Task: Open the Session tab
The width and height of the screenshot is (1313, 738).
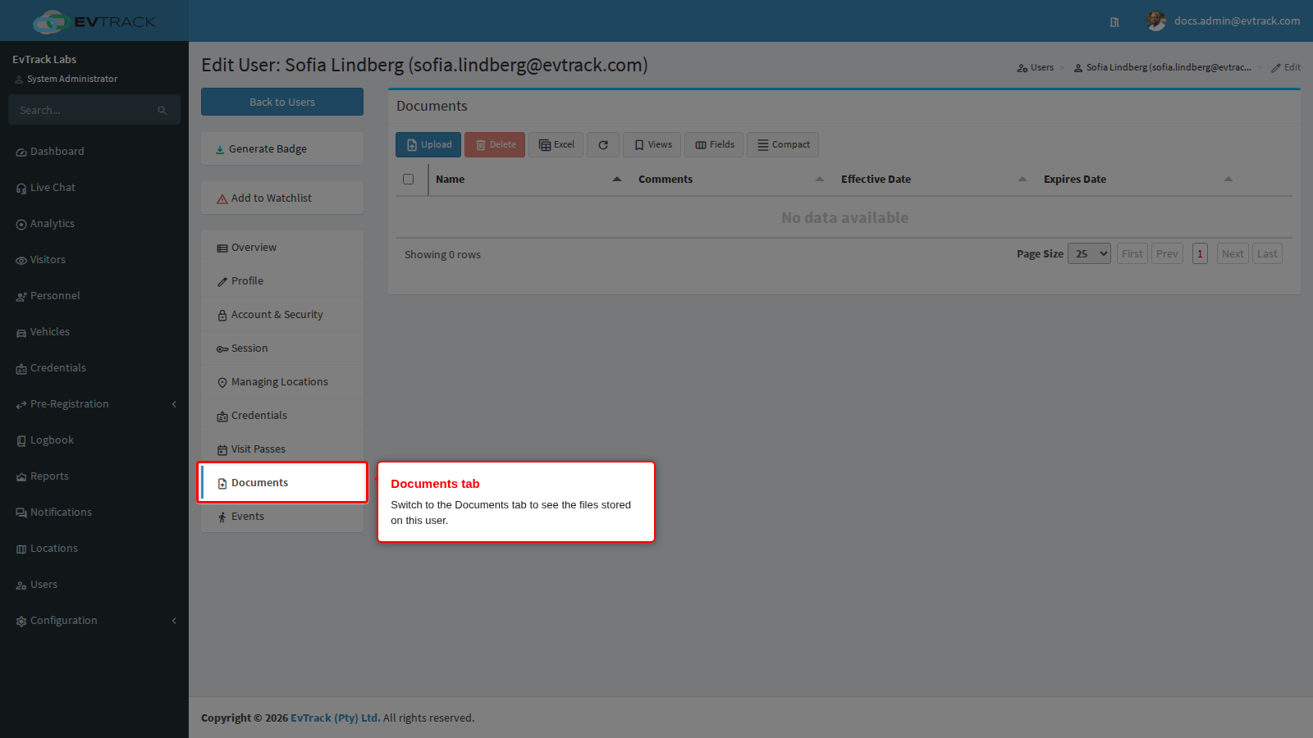Action: pos(282,348)
